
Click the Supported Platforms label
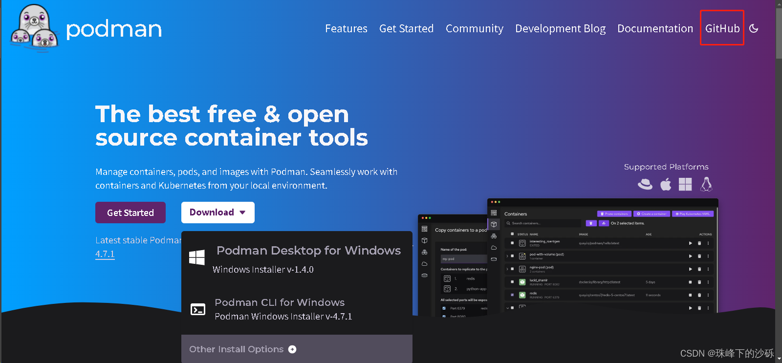point(666,167)
